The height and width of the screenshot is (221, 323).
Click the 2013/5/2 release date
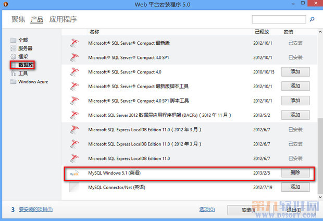262,115
